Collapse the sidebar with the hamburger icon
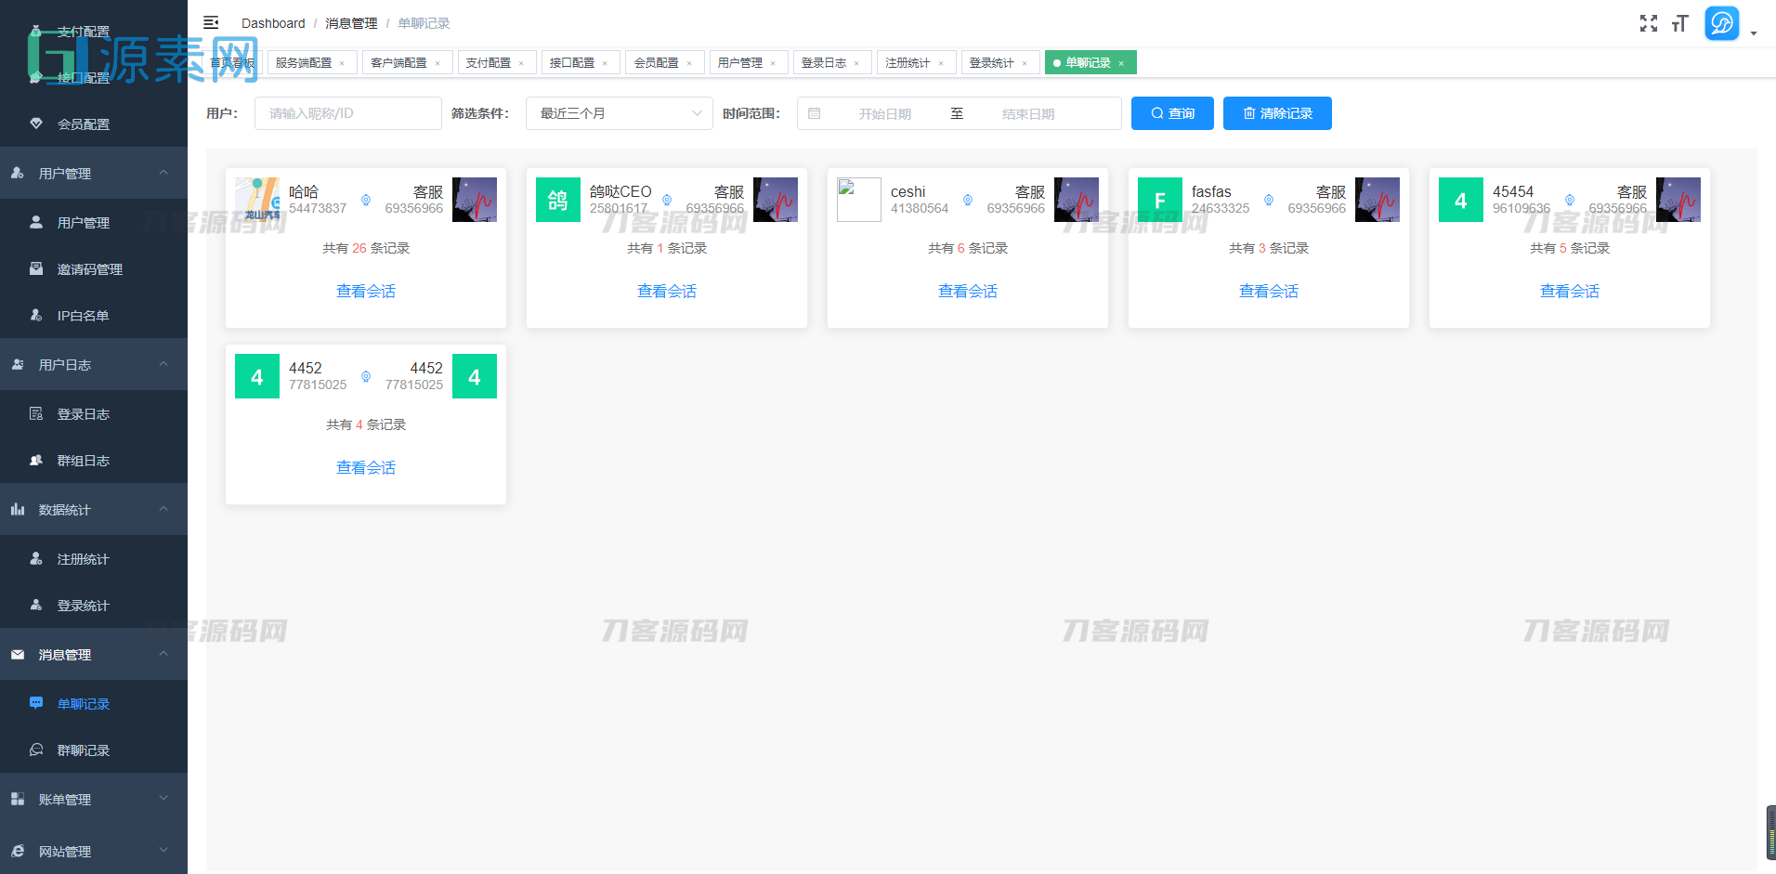 click(x=211, y=22)
